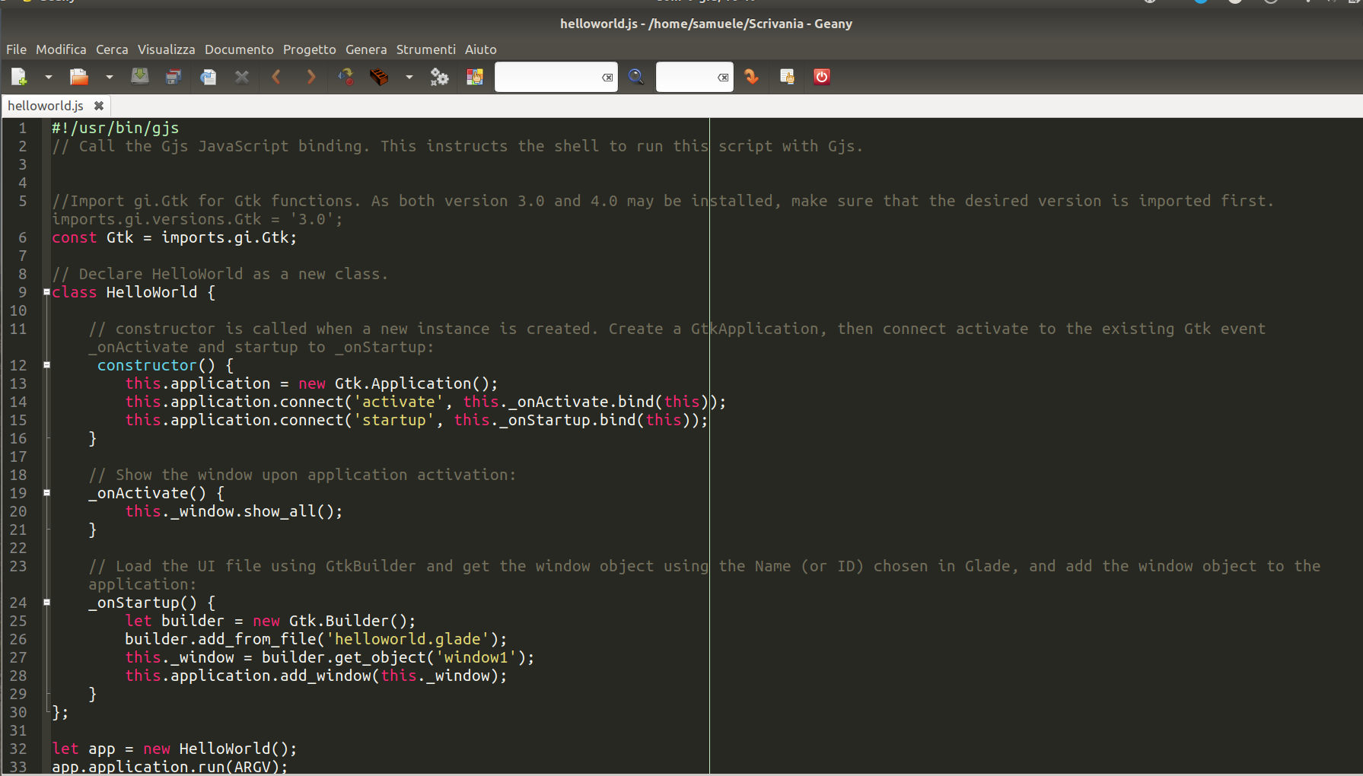Save all open documents
Viewport: 1363px width, 776px height.
click(174, 77)
